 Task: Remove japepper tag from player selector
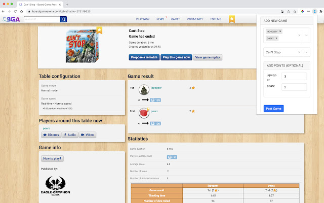click(280, 31)
